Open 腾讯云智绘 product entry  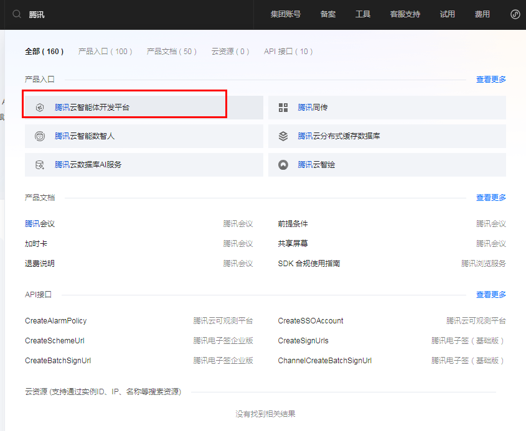(387, 165)
